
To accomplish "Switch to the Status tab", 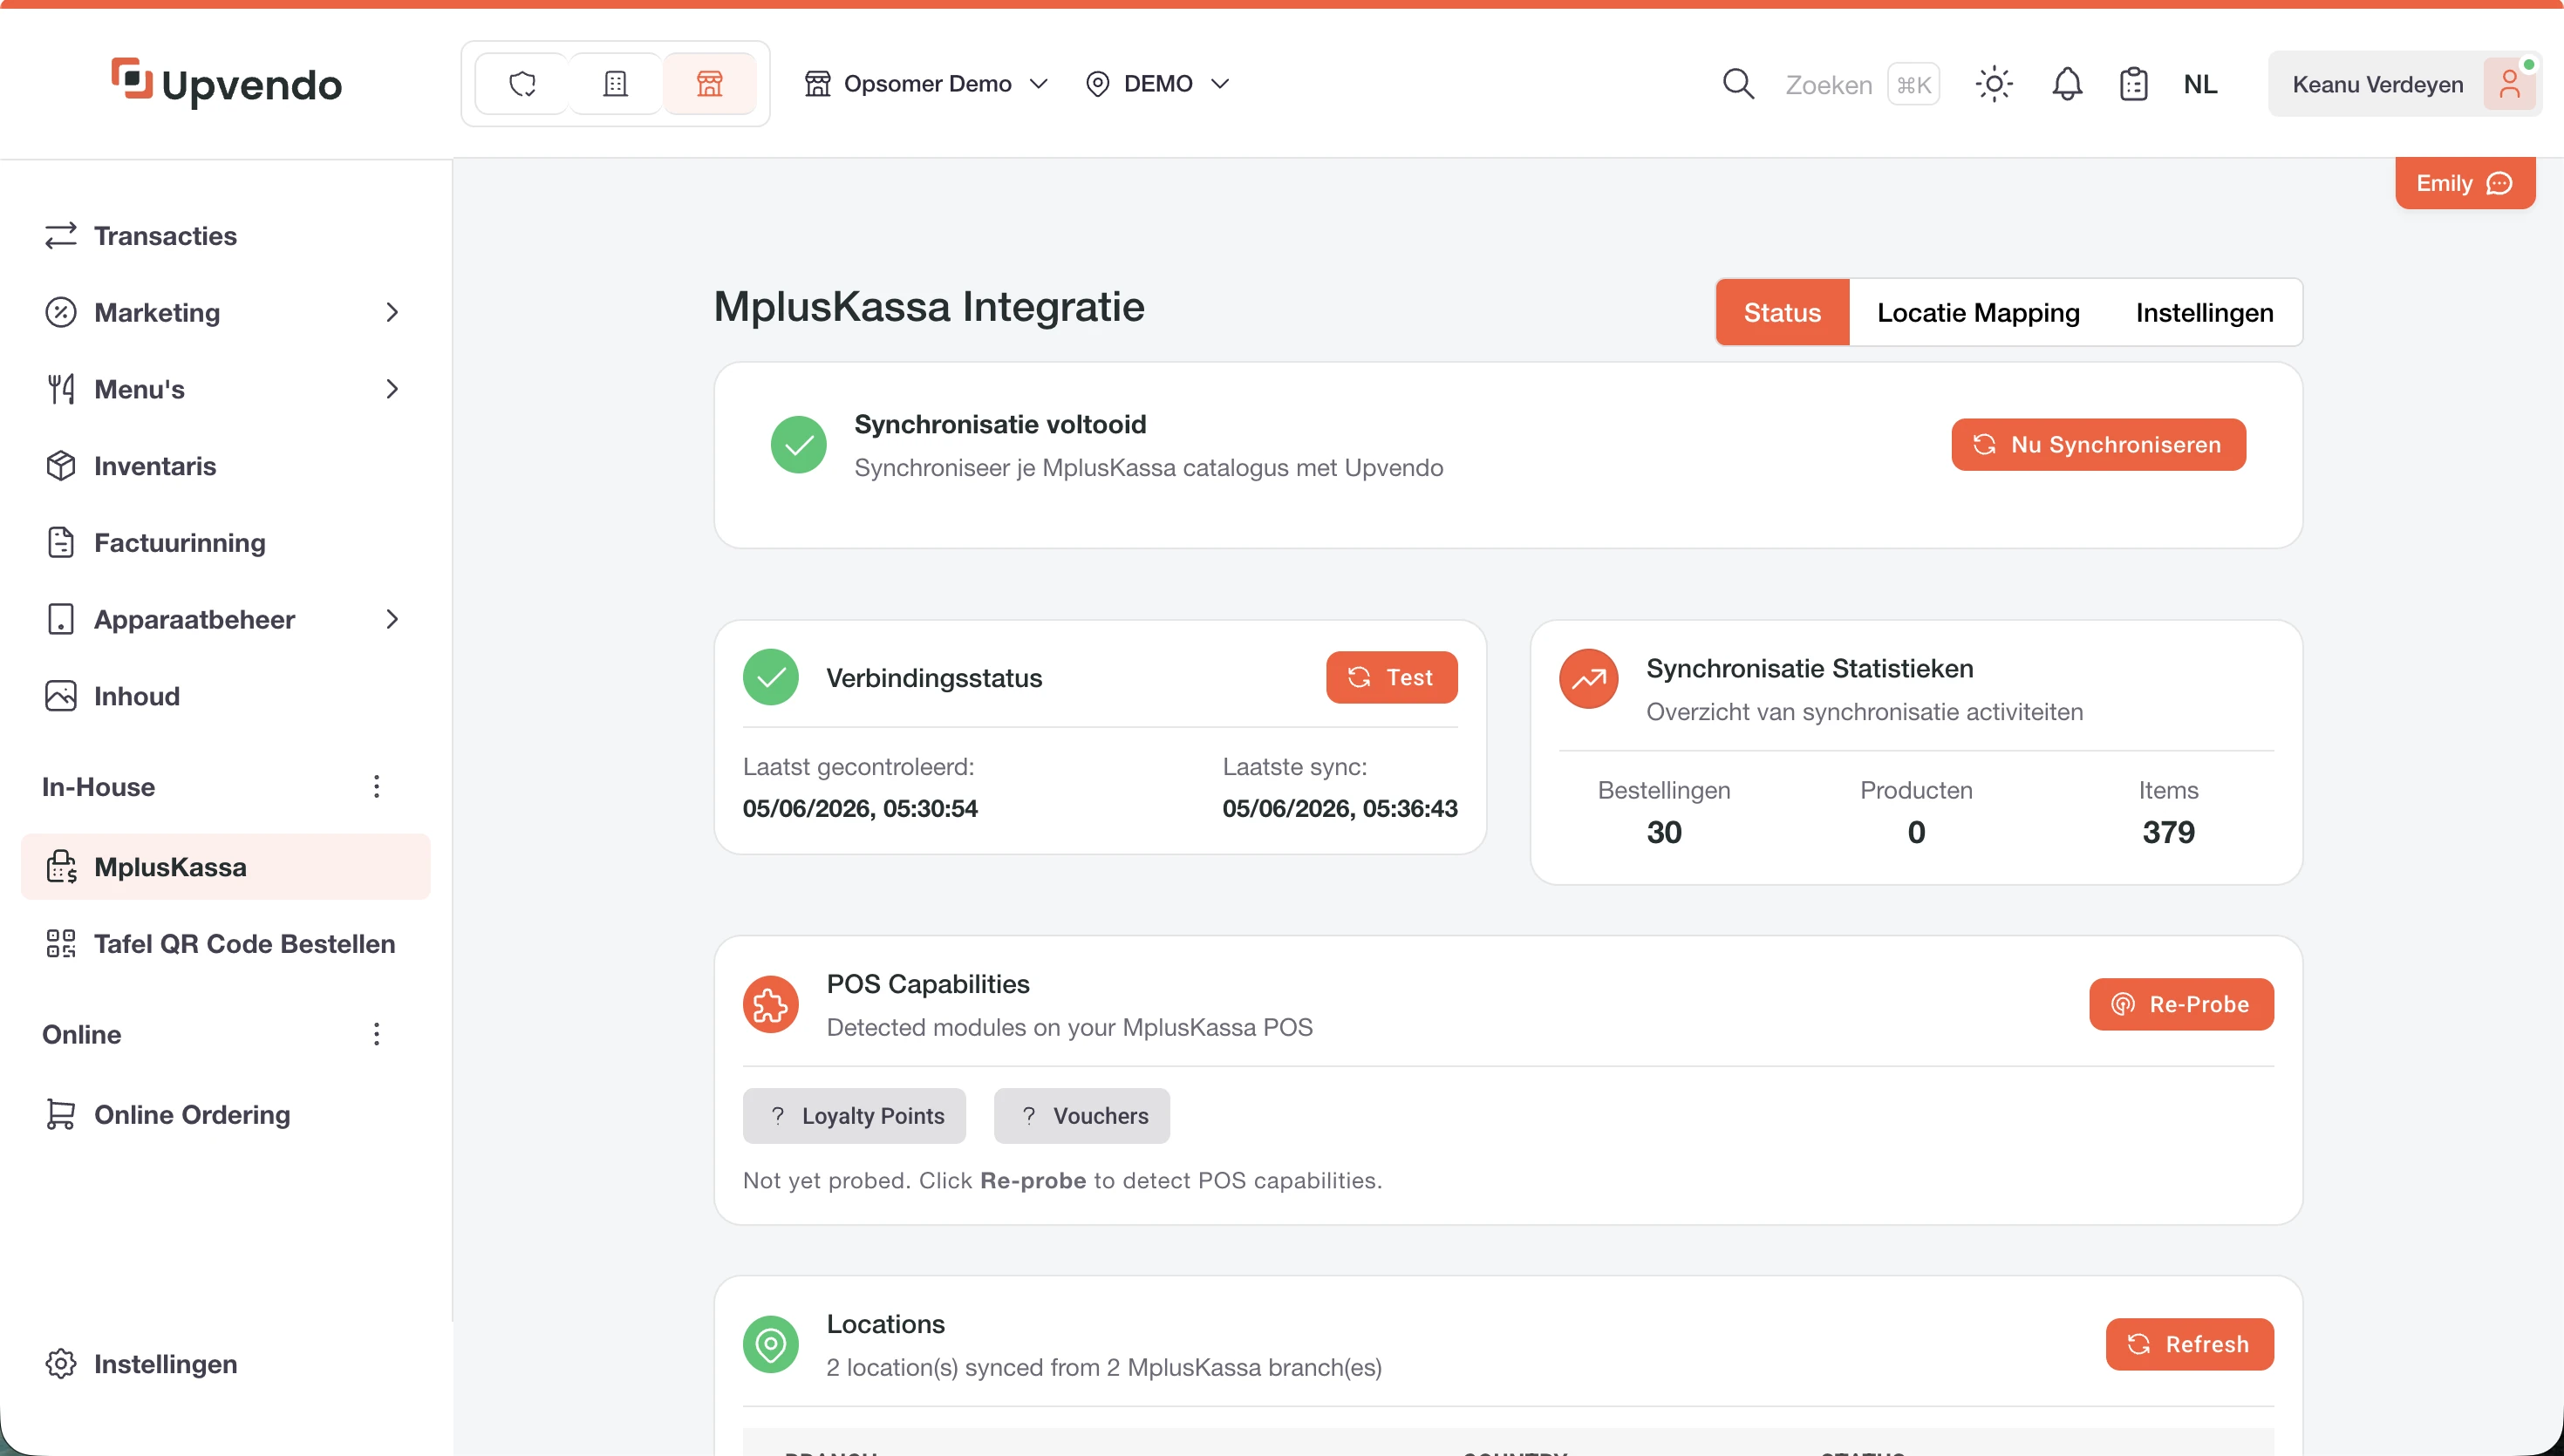I will [1782, 313].
